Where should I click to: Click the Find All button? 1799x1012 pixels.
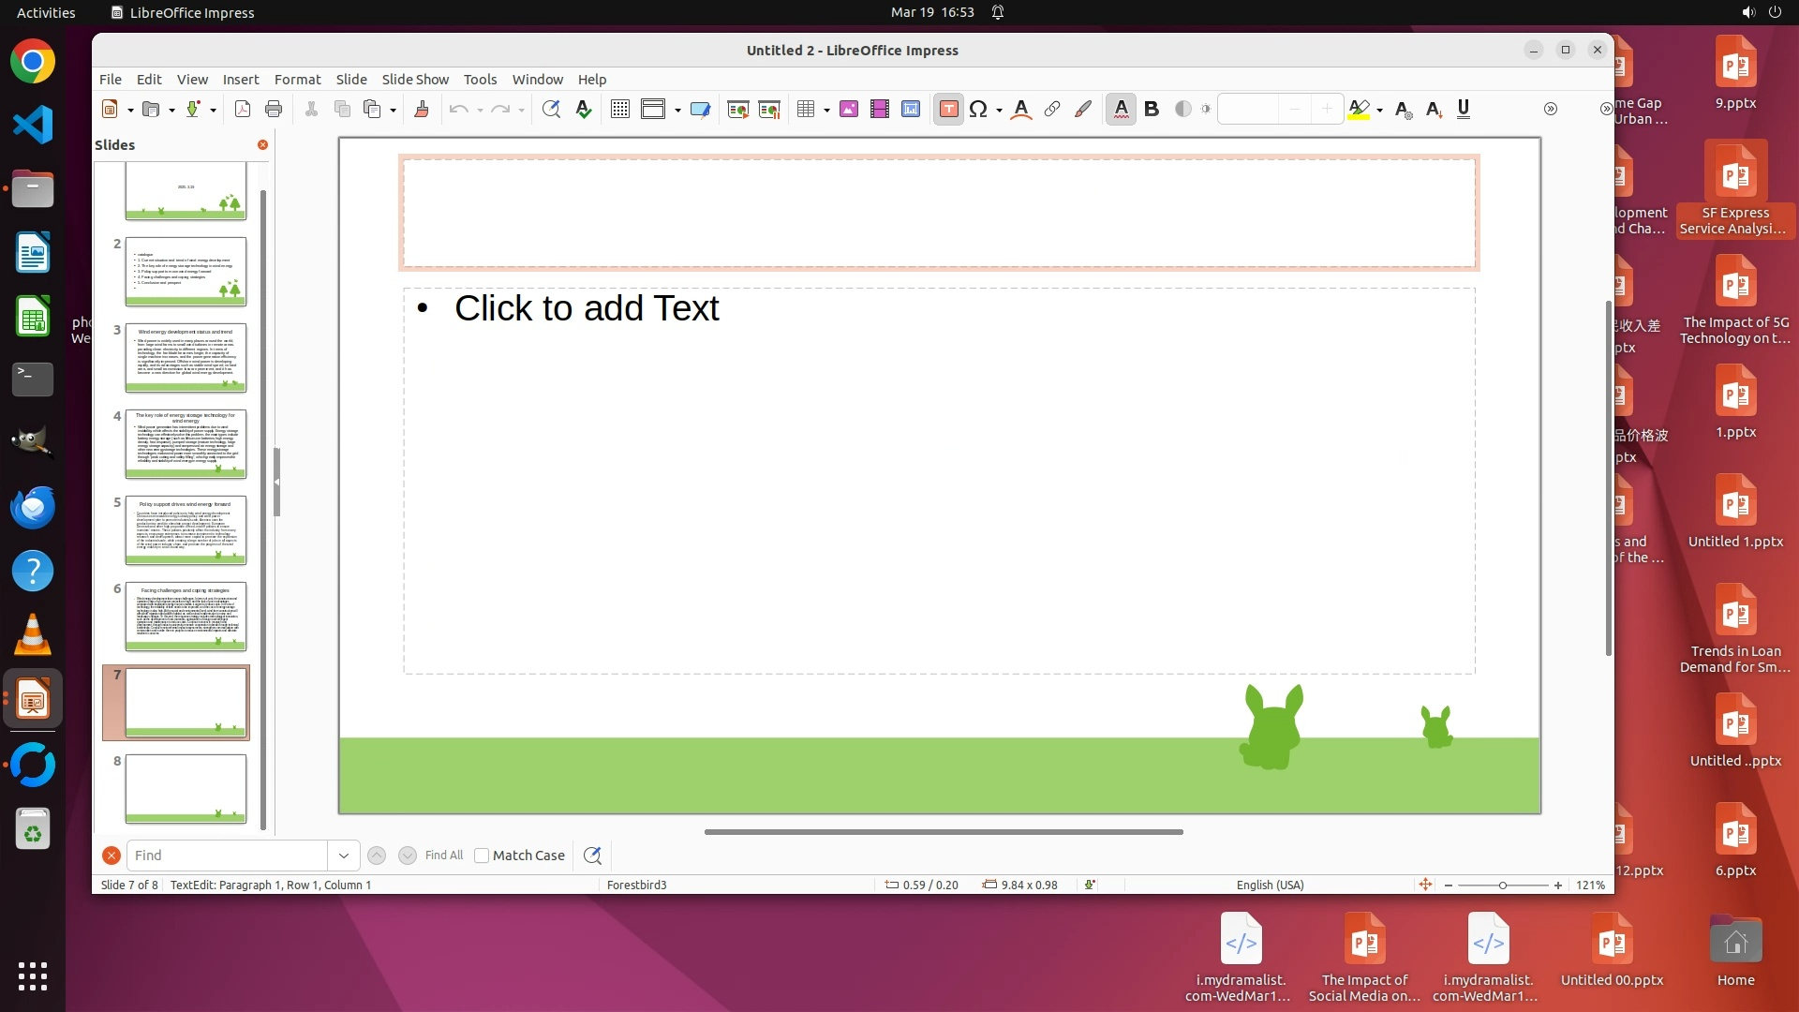443,856
